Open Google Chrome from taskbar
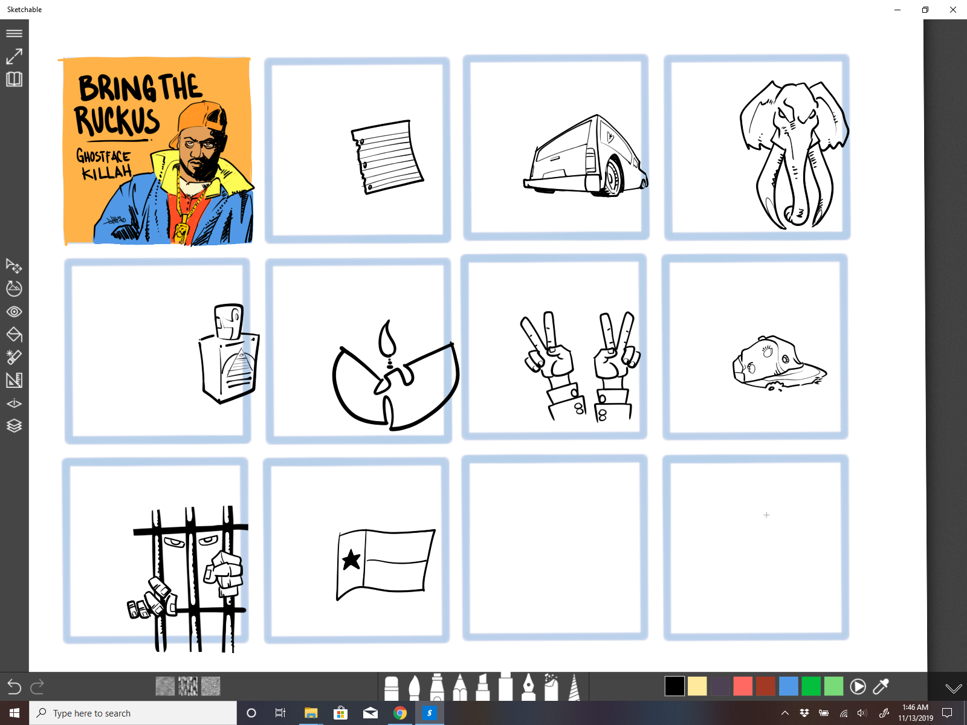The height and width of the screenshot is (725, 967). pos(399,713)
